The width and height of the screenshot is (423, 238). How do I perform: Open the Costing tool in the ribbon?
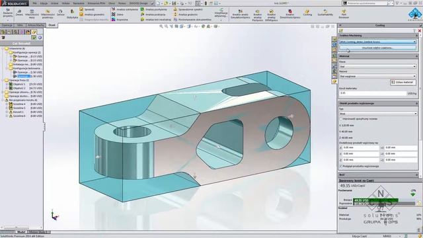307,13
